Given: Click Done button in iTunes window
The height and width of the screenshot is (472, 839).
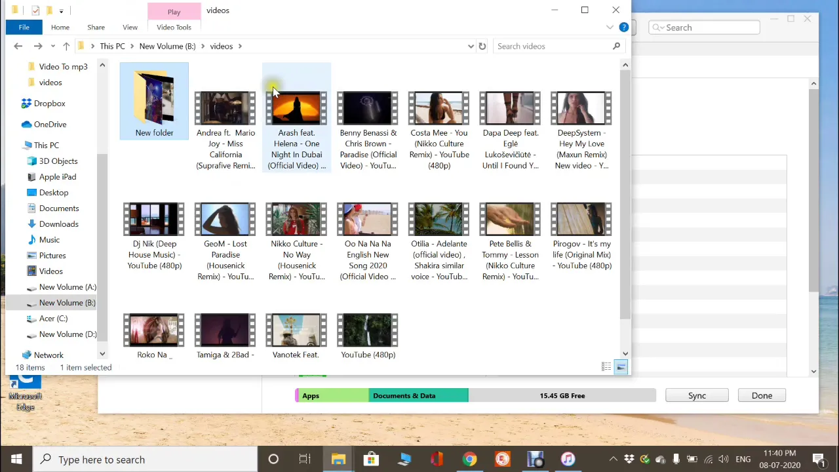Looking at the screenshot, I should tap(762, 395).
